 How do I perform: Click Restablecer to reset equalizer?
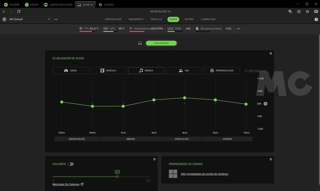click(255, 71)
